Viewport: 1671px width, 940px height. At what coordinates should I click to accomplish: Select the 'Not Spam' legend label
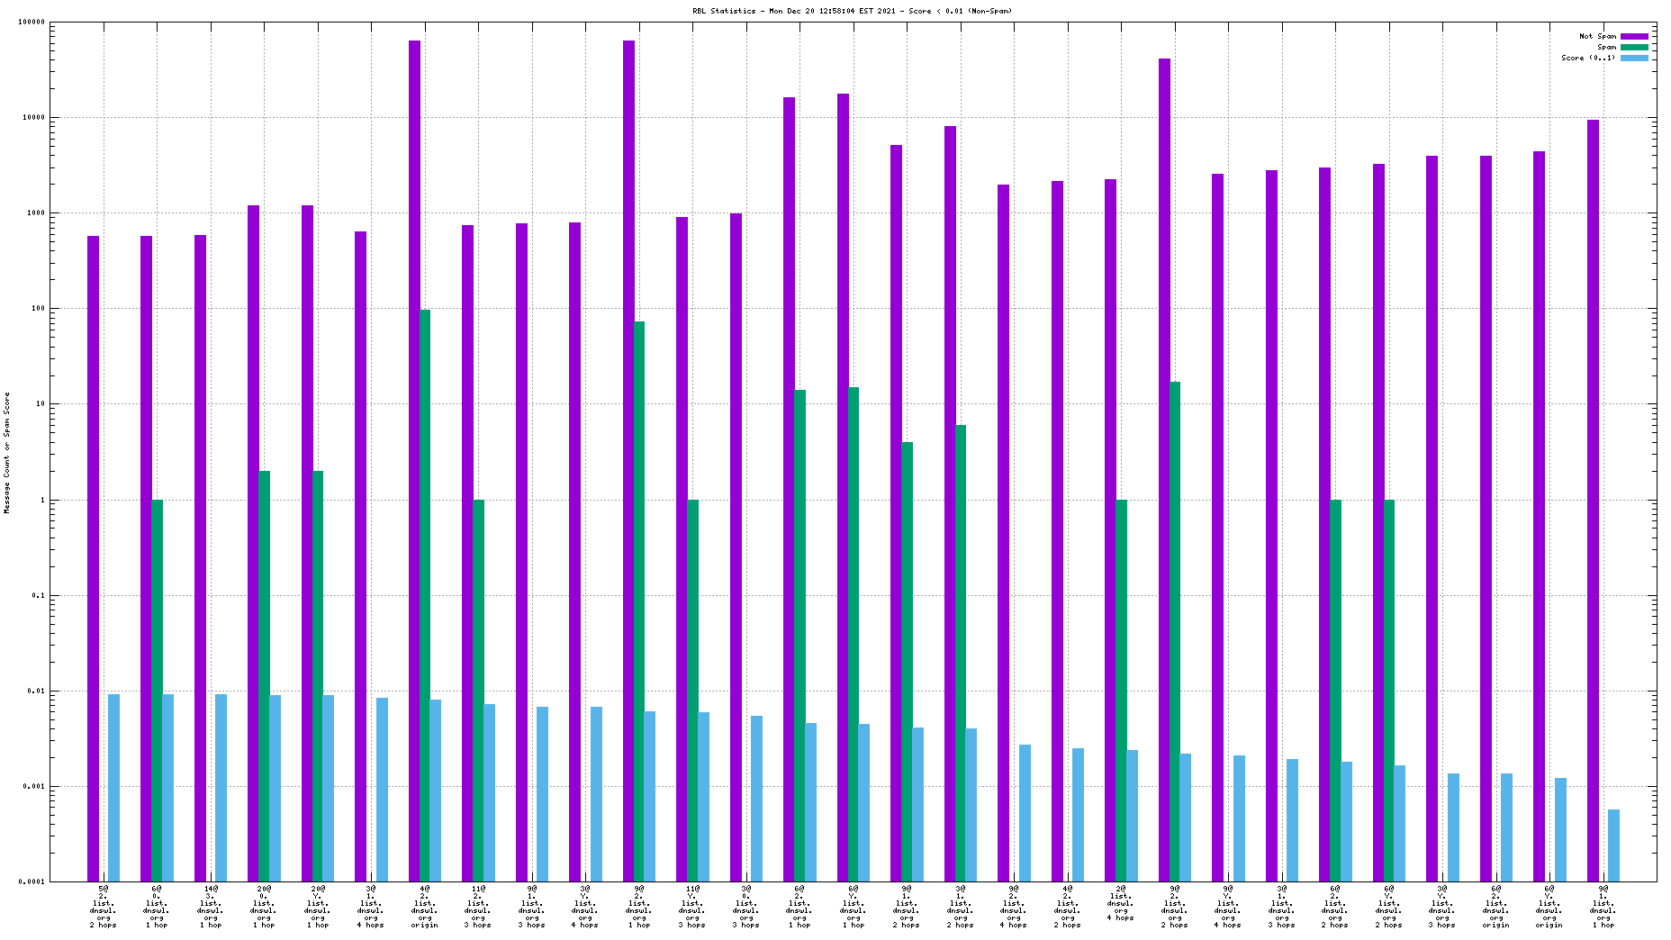pyautogui.click(x=1597, y=36)
